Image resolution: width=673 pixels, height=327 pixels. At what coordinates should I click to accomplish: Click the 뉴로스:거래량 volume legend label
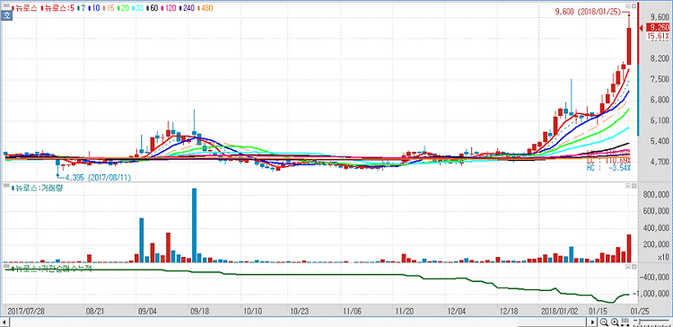[38, 188]
